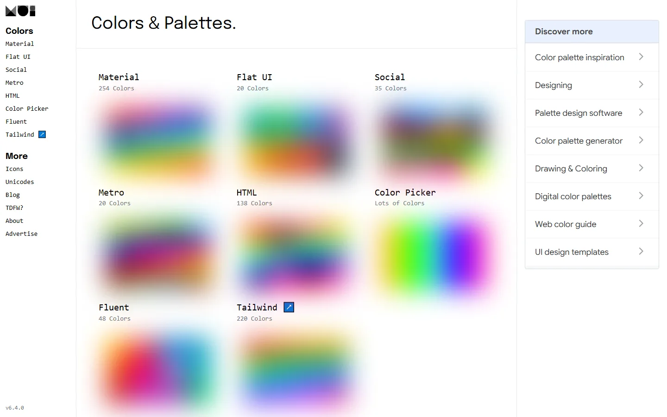Click the external link icon beside the Tailwind heading
Image resolution: width=667 pixels, height=417 pixels.
click(289, 307)
